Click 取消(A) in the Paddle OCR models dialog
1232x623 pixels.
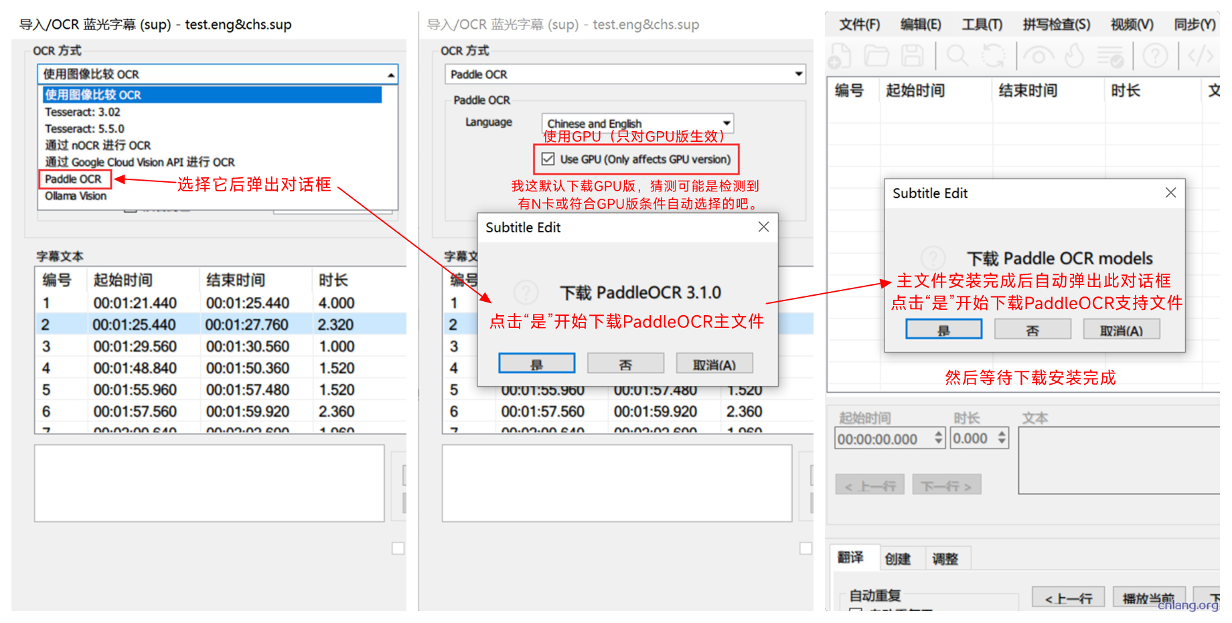(1122, 330)
